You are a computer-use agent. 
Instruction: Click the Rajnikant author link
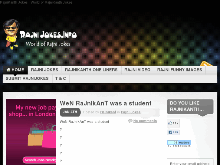pyautogui.click(x=108, y=112)
